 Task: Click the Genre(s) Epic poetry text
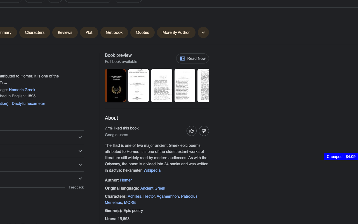click(124, 211)
